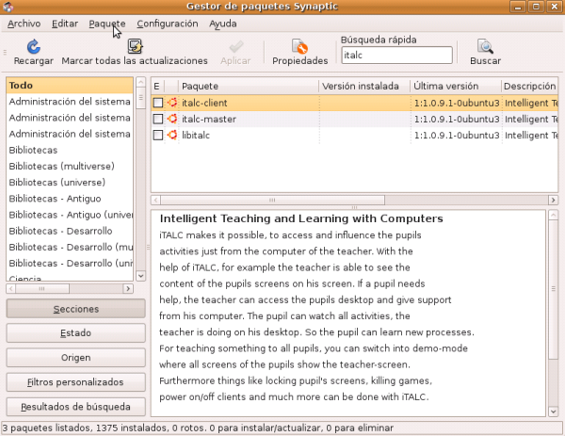Screen dimensions: 565x436
Task: Click the Recargar reload icon
Action: (x=33, y=46)
